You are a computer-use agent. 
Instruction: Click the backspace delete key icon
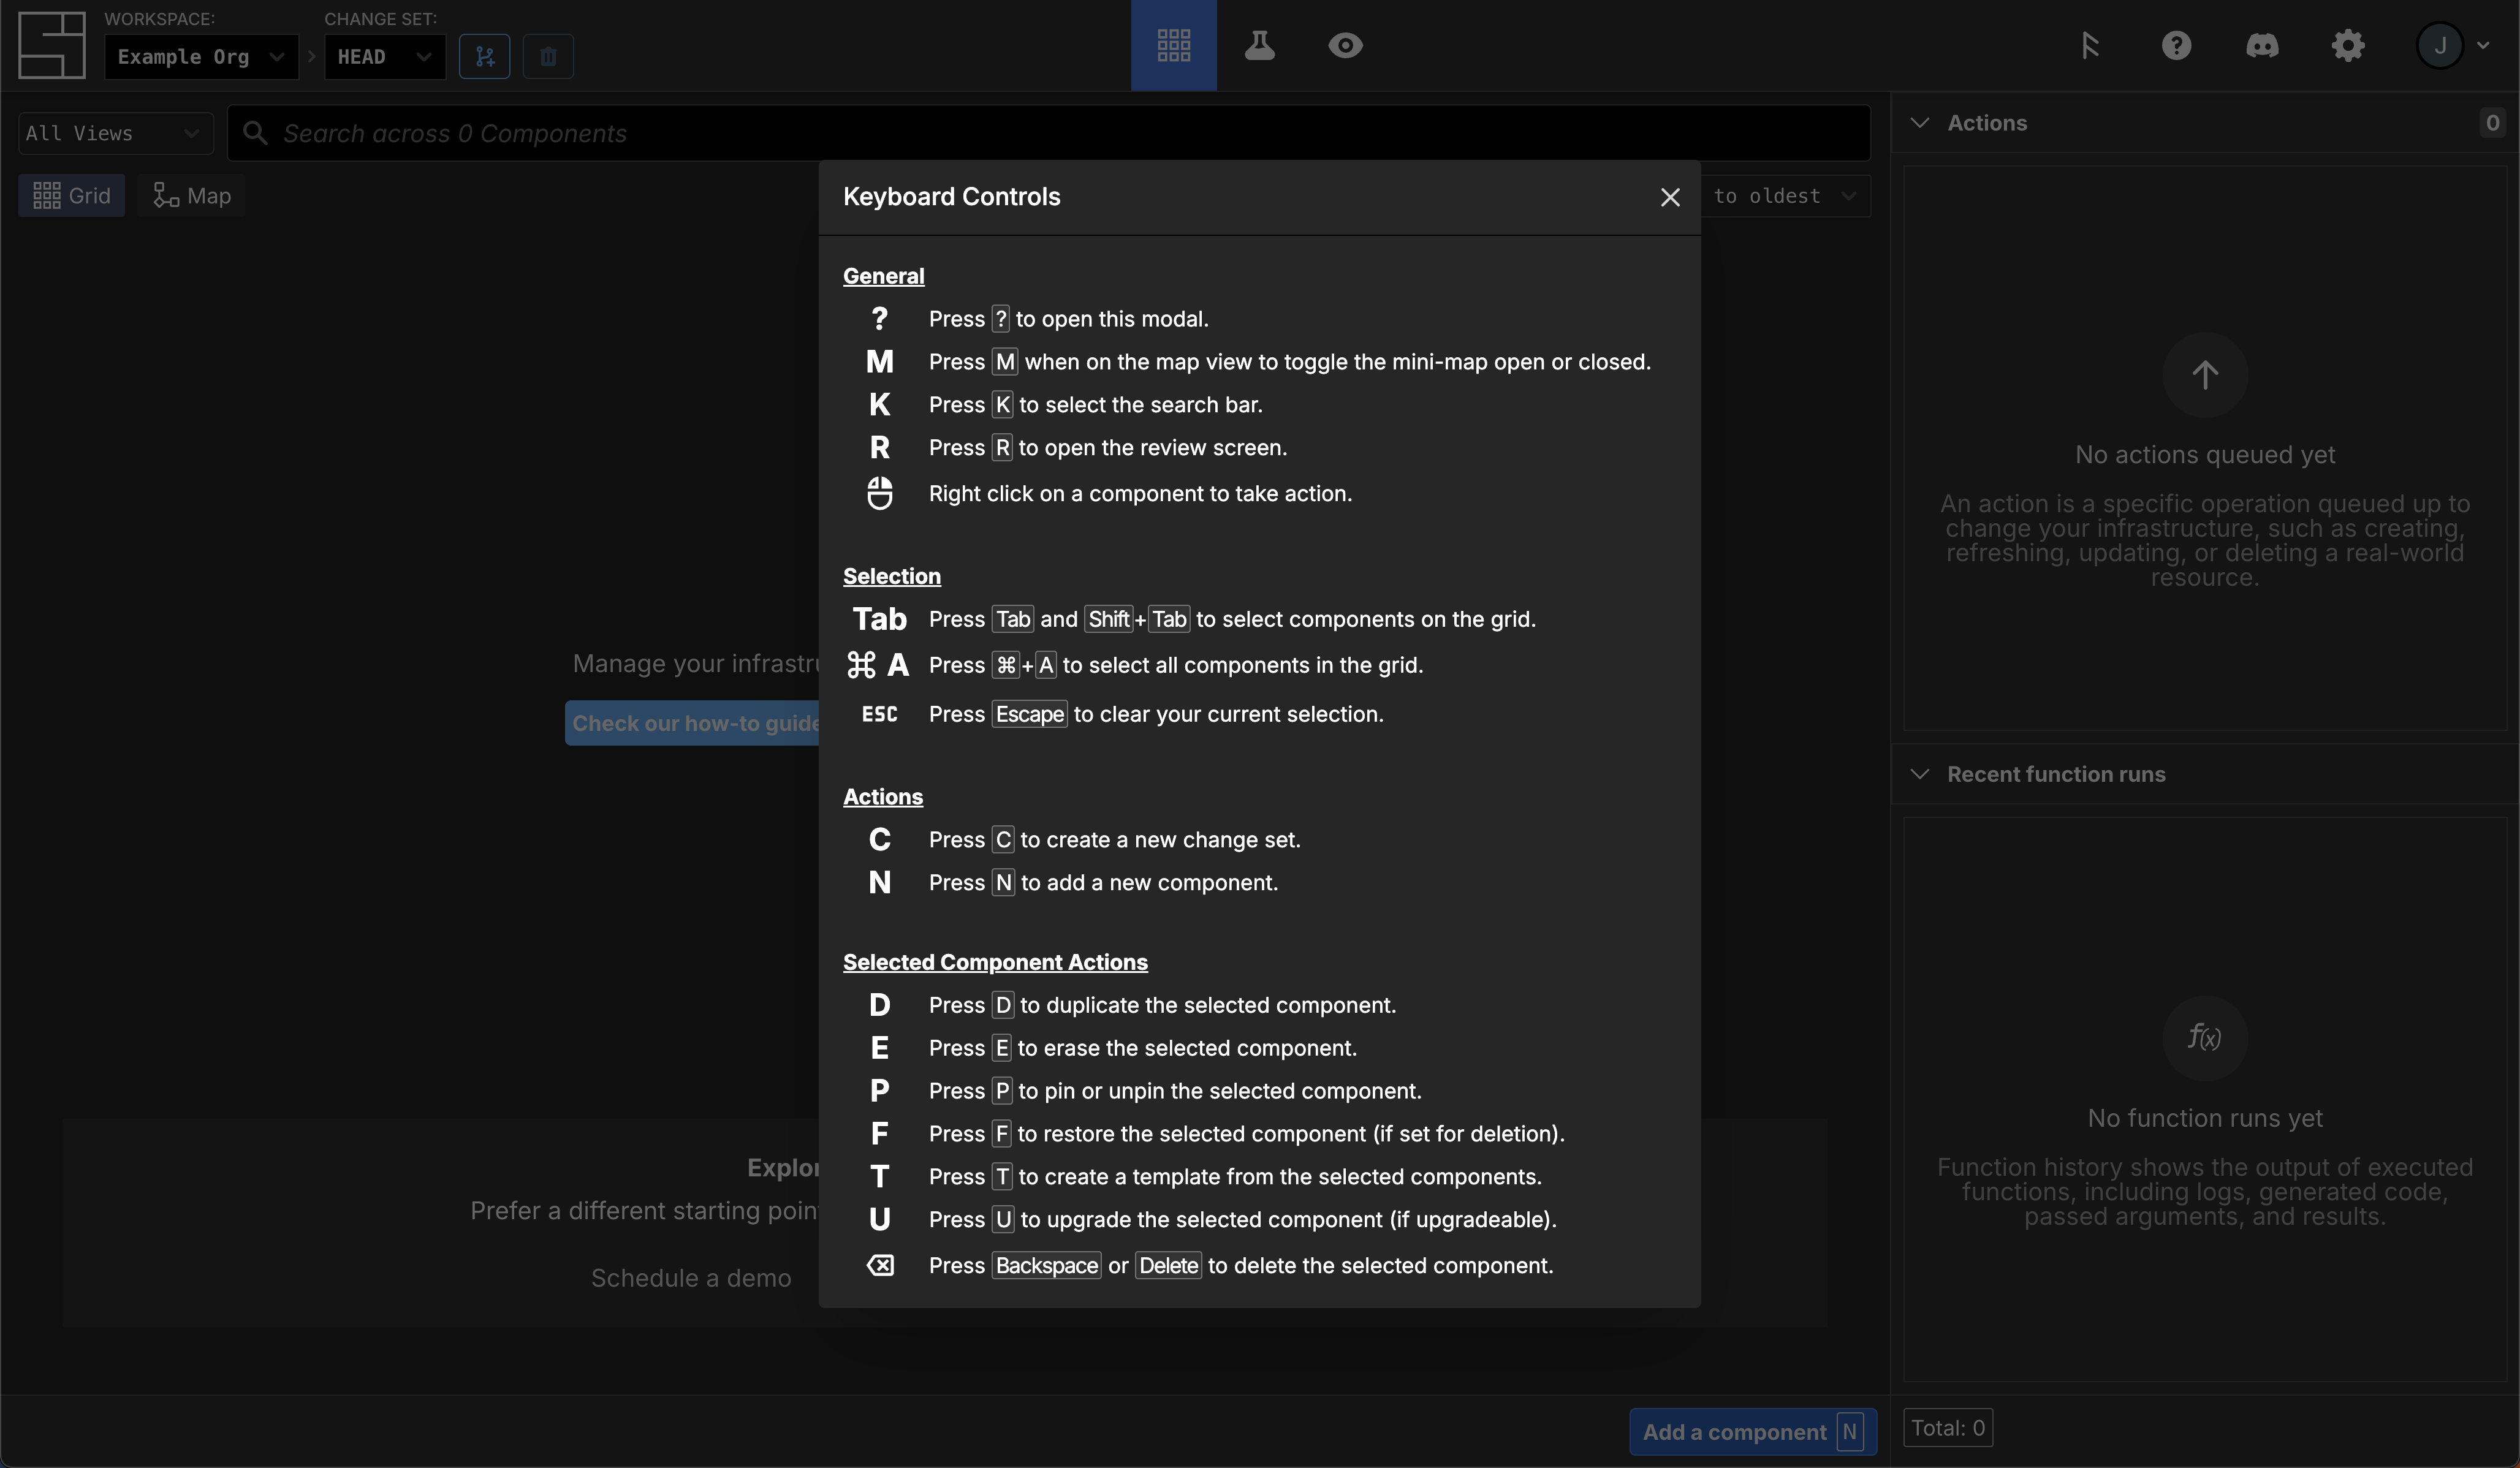880,1266
